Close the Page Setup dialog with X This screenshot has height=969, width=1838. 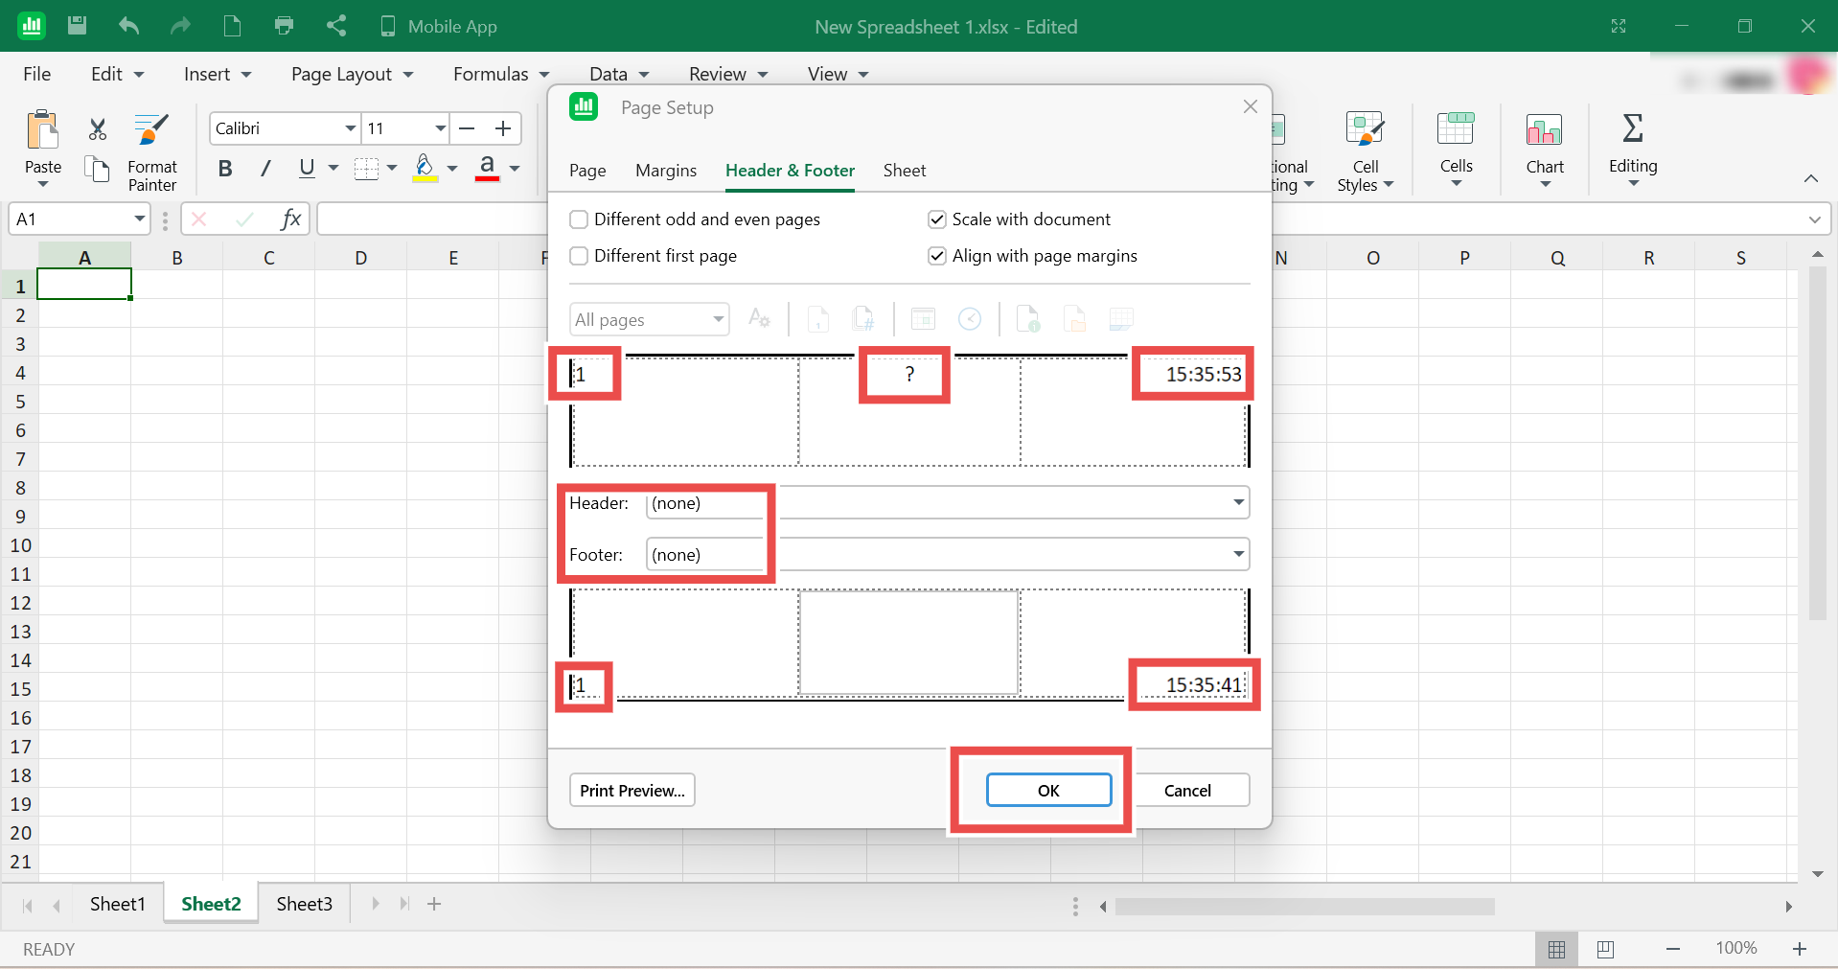[1250, 107]
